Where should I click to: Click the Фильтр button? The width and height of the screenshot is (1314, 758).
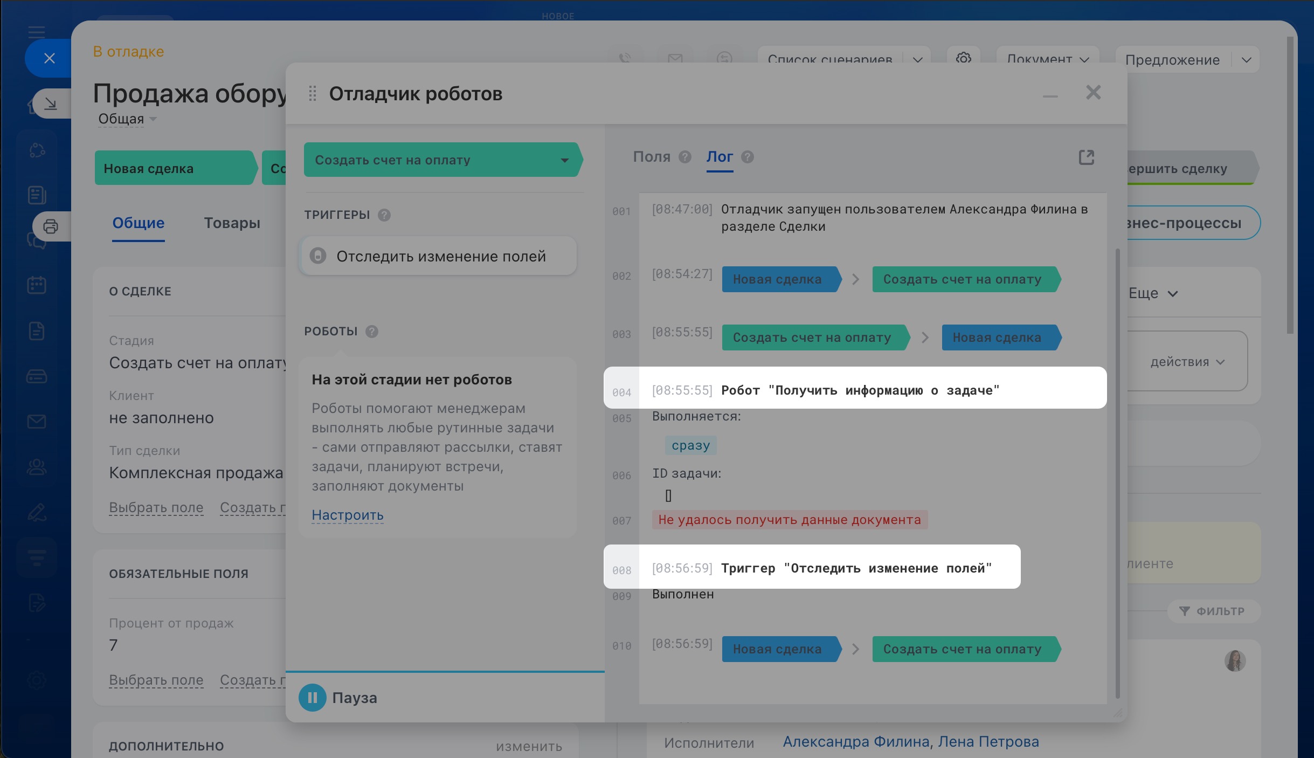coord(1213,611)
